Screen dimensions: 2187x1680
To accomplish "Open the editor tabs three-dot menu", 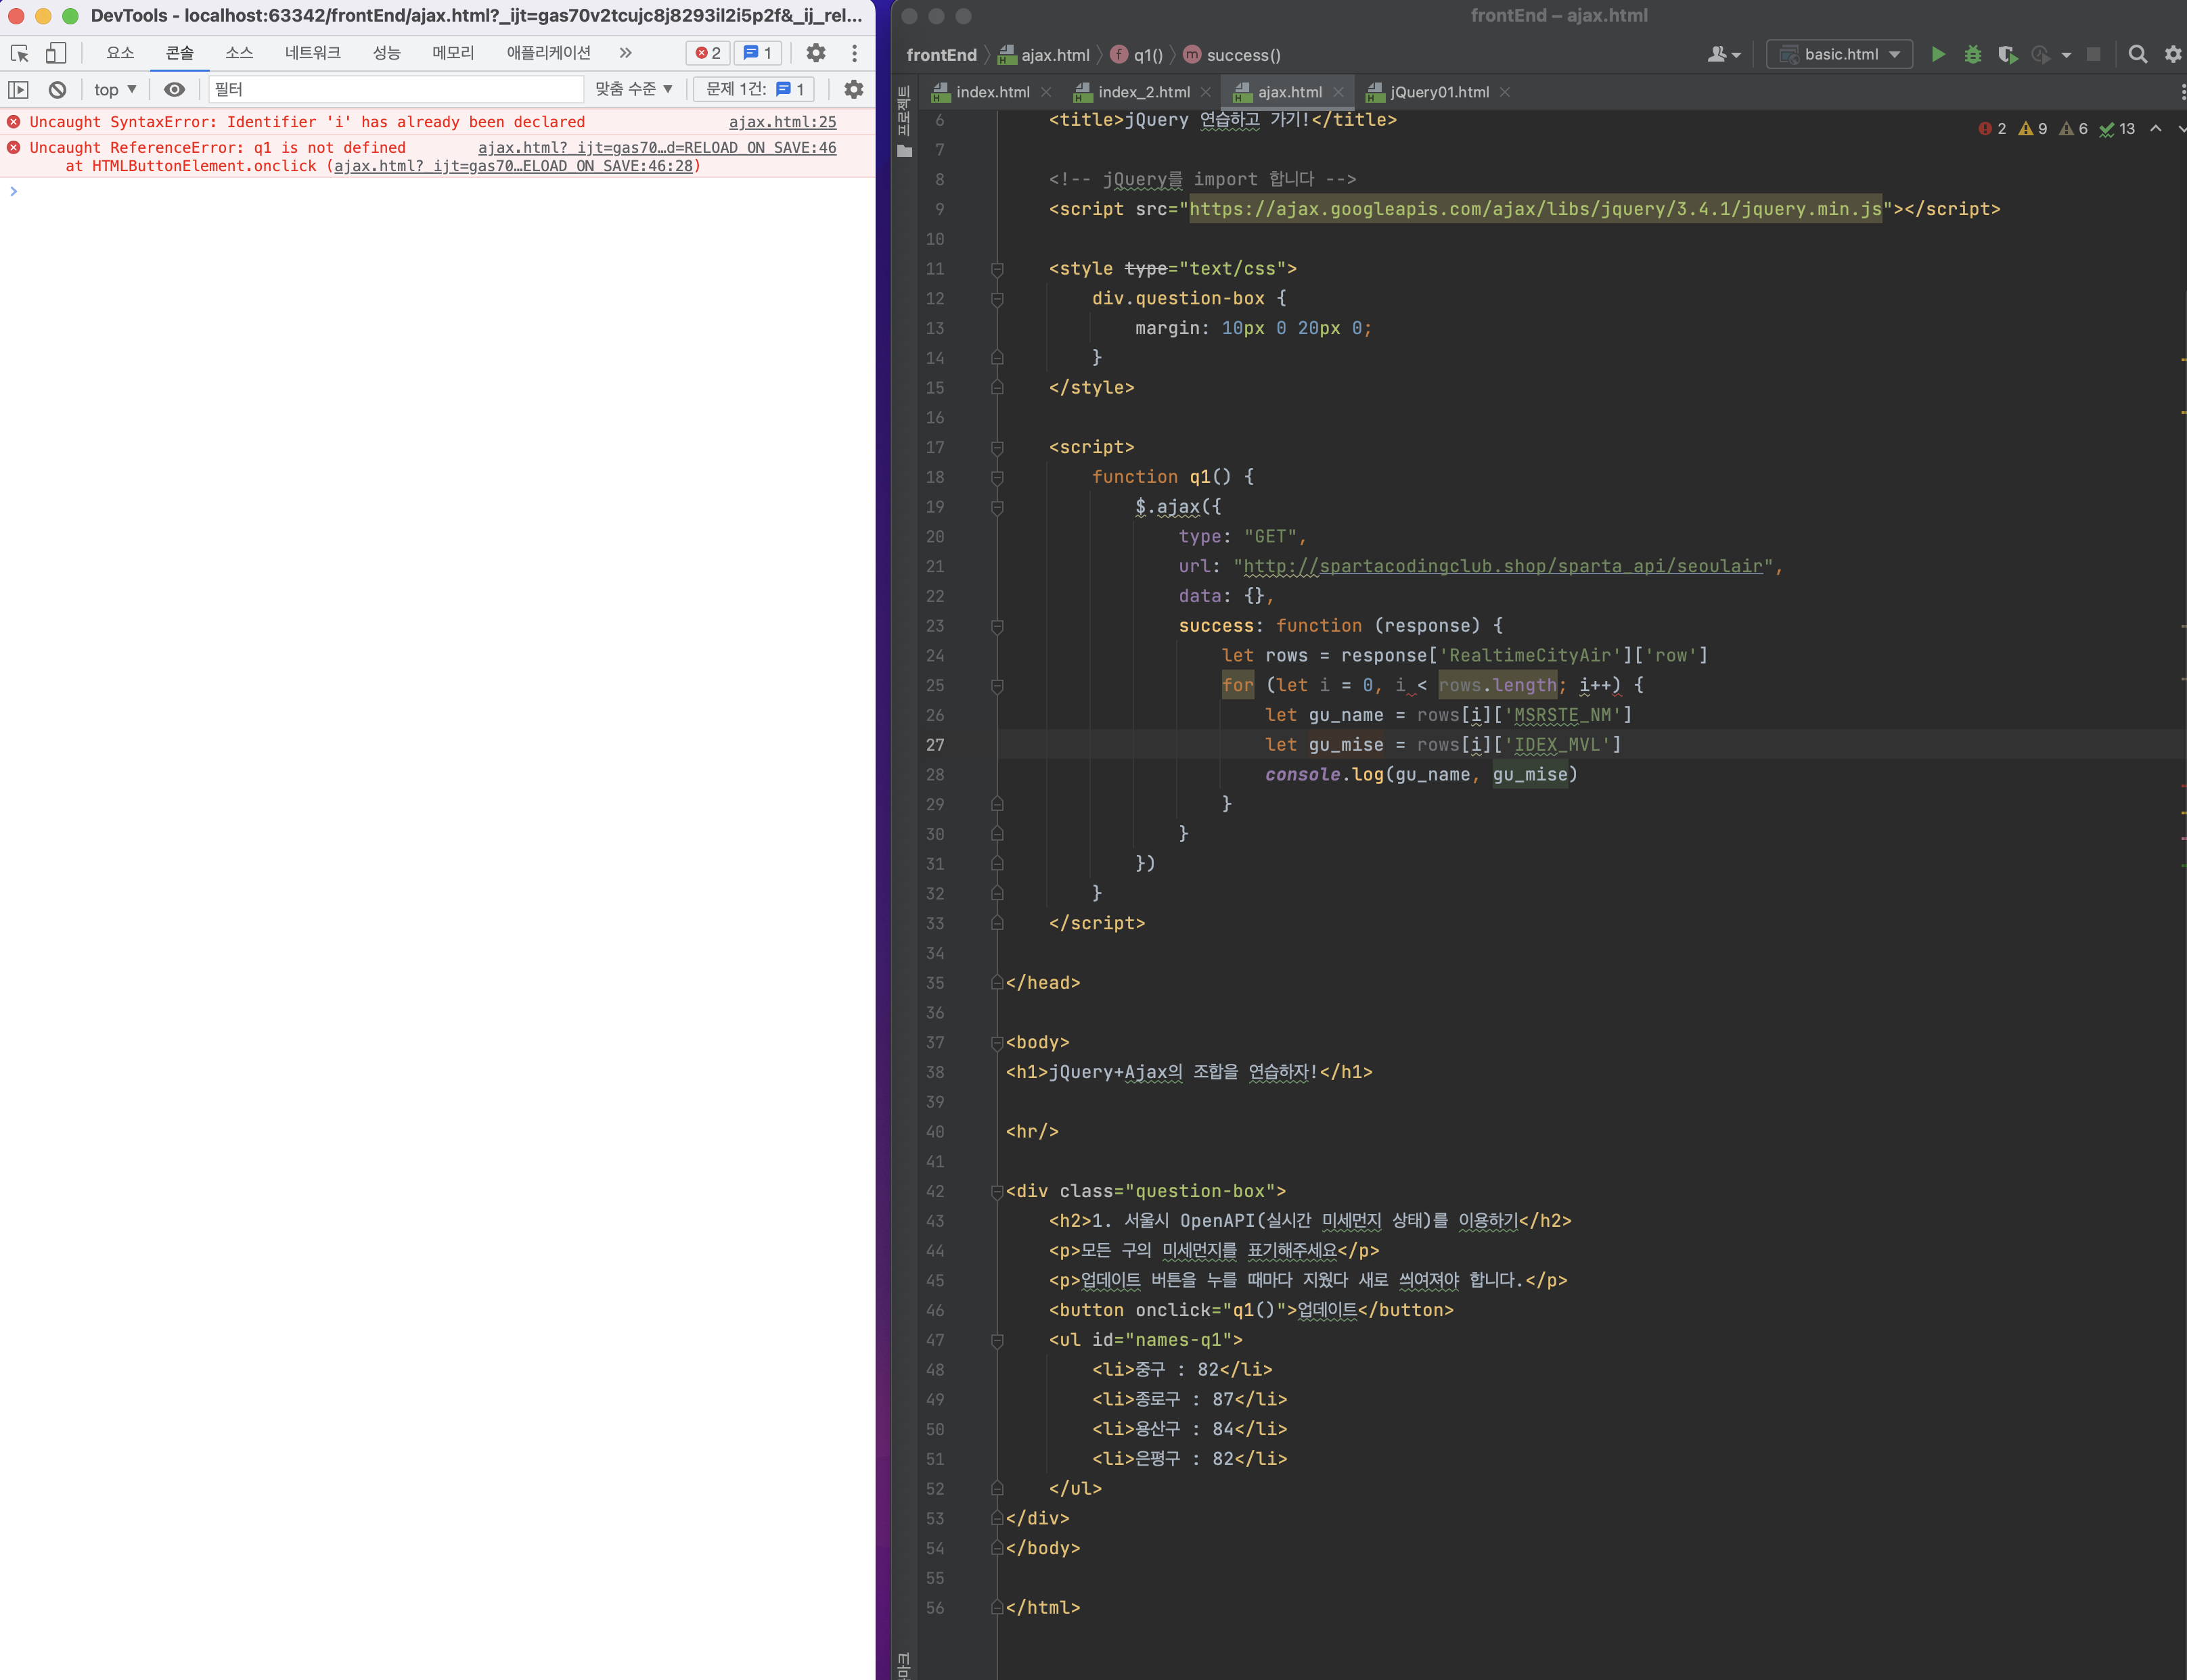I will click(2182, 92).
